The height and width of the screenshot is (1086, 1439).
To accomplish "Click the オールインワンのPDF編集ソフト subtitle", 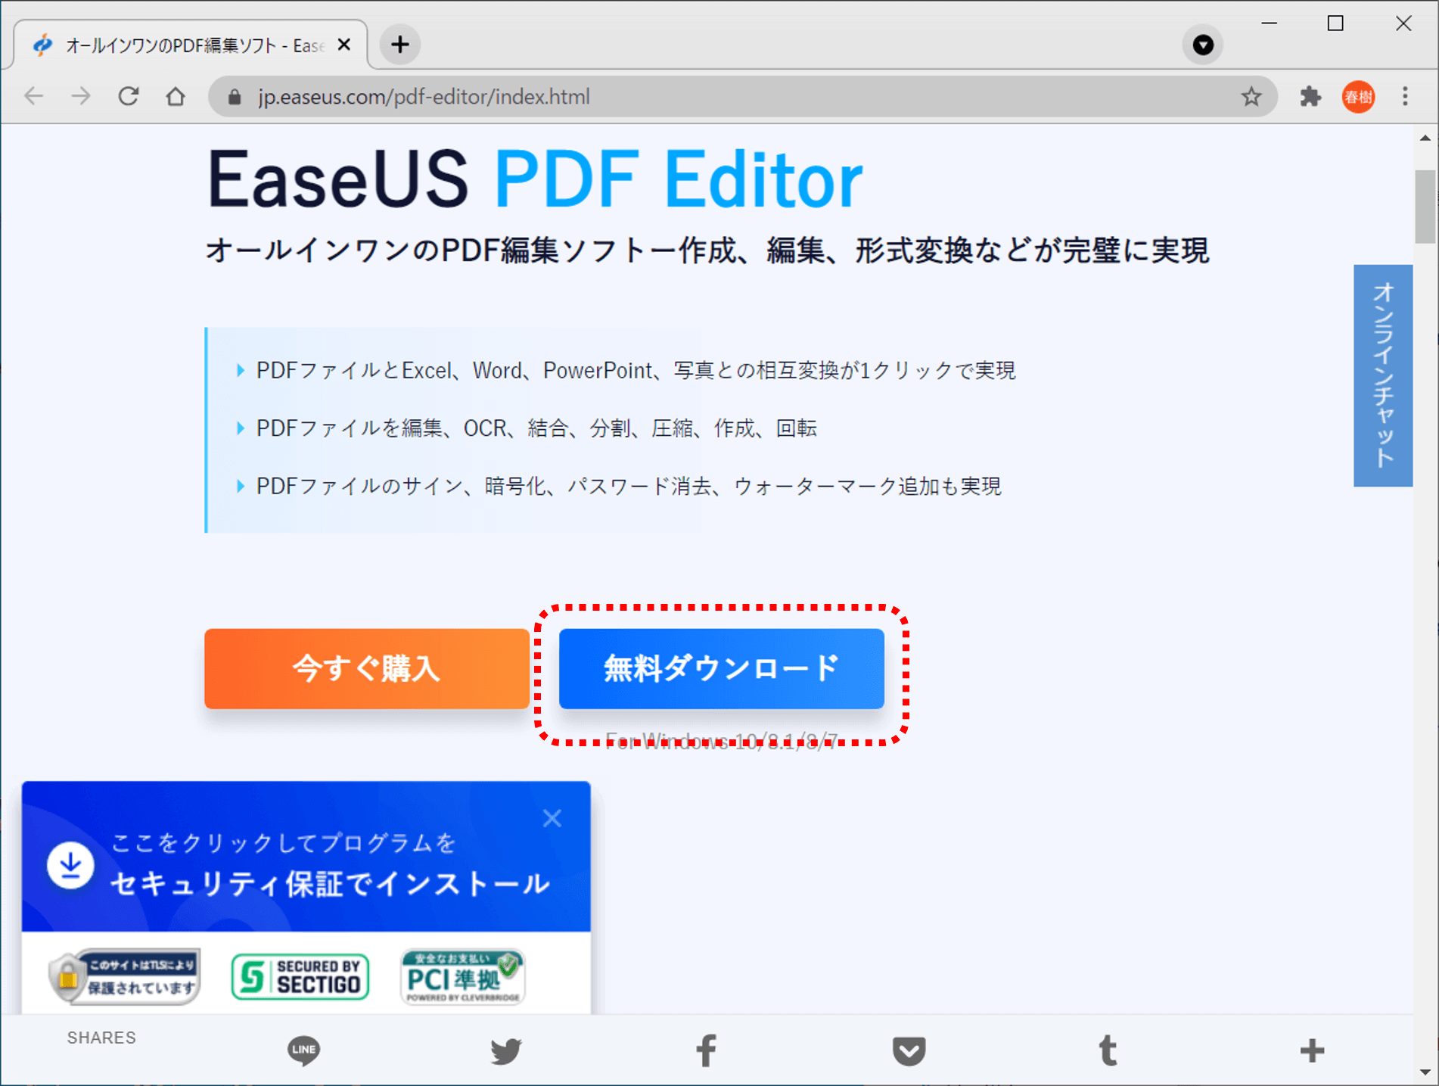I will pyautogui.click(x=707, y=250).
